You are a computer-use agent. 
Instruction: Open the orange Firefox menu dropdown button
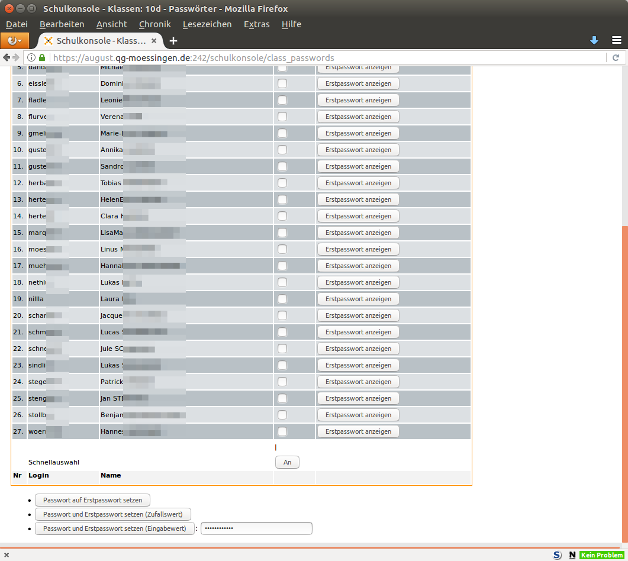point(14,41)
